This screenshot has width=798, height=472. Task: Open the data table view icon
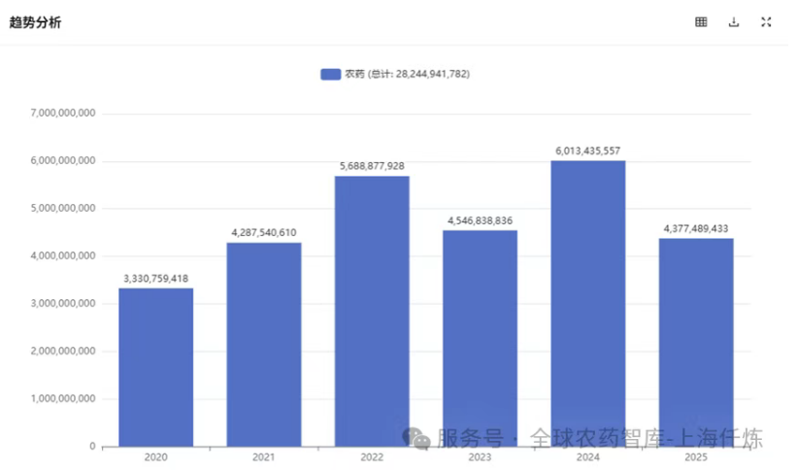701,22
